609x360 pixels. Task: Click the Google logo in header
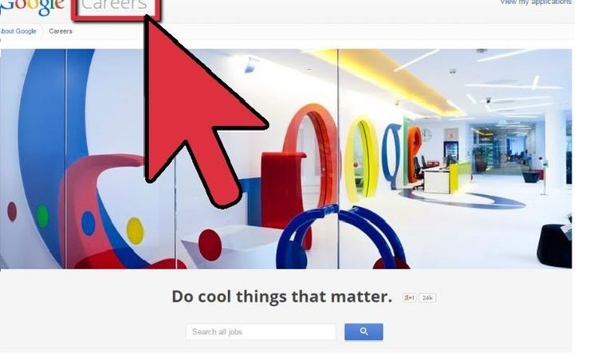point(32,6)
